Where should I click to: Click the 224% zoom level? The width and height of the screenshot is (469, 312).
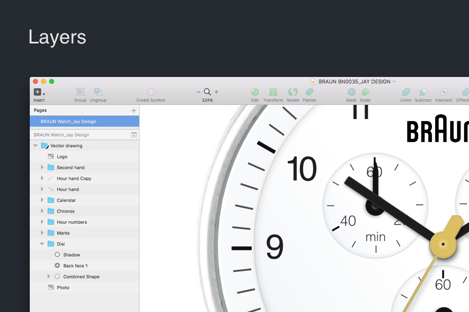tap(208, 100)
